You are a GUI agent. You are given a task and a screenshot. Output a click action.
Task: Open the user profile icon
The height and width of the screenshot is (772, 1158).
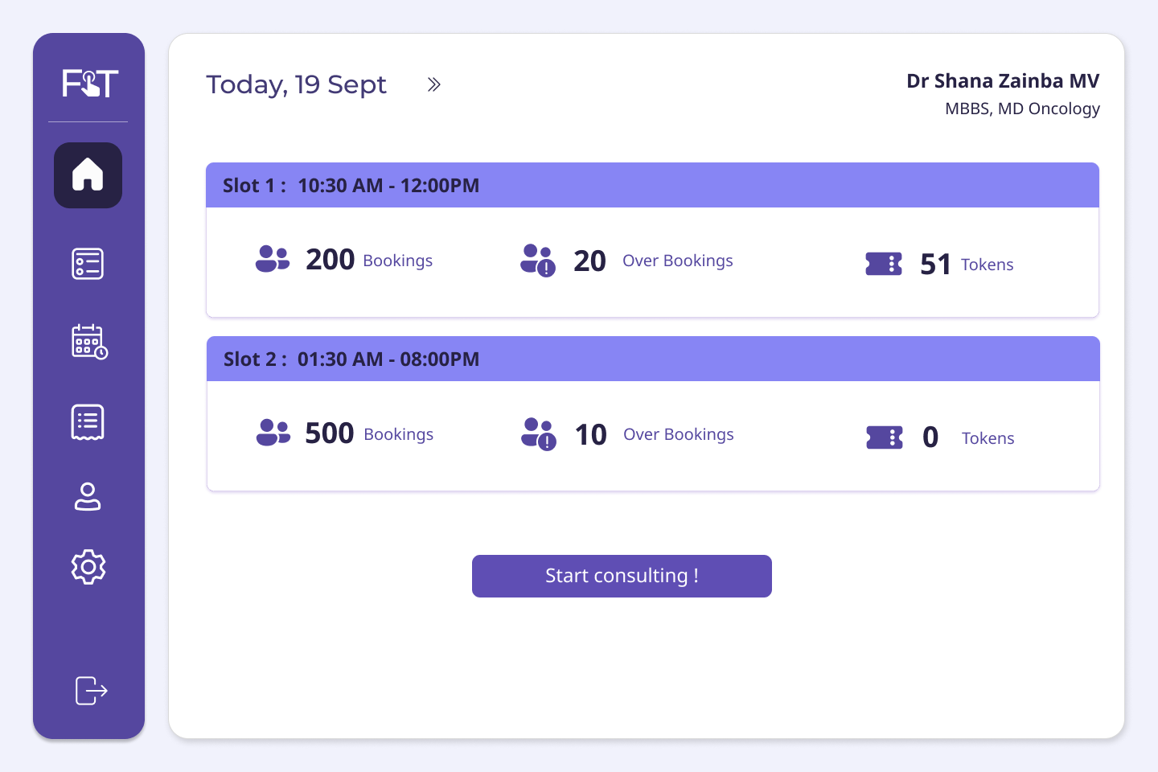click(x=88, y=496)
